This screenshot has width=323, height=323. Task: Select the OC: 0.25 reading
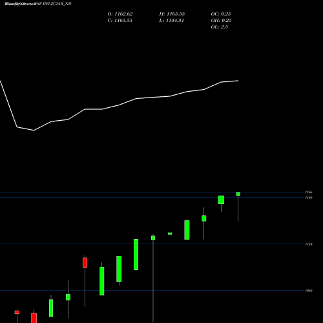[221, 14]
